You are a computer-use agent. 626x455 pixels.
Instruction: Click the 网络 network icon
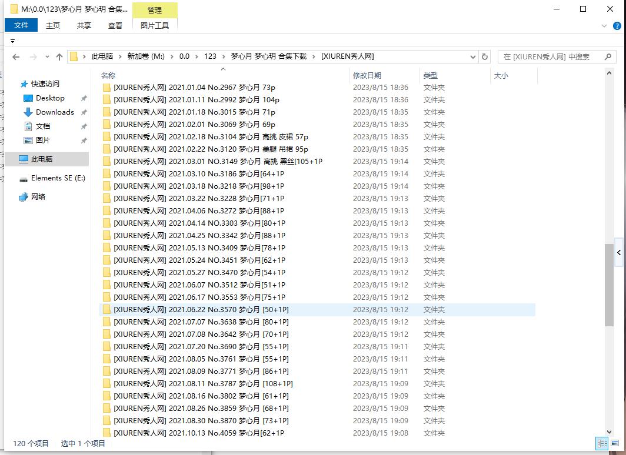pyautogui.click(x=24, y=197)
